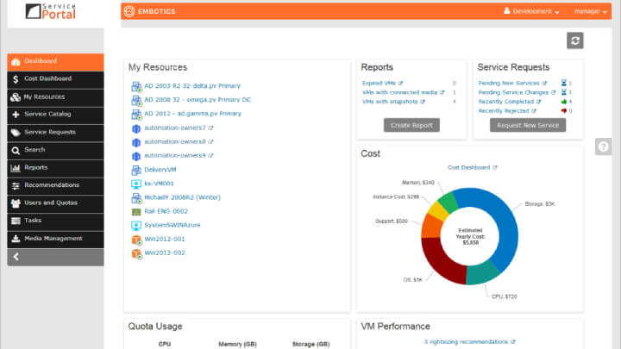Image resolution: width=621 pixels, height=349 pixels.
Task: Click the yellow Instance Cost donut segment
Action: [438, 211]
